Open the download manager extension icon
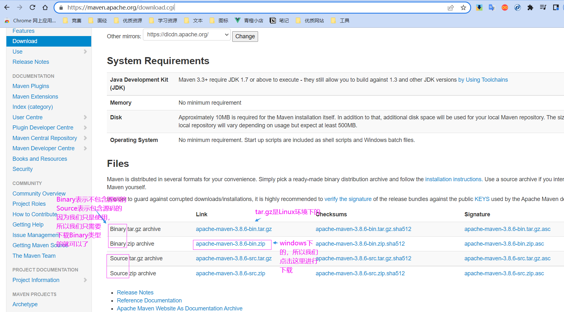Screen dimensions: 564x312 coord(479,7)
